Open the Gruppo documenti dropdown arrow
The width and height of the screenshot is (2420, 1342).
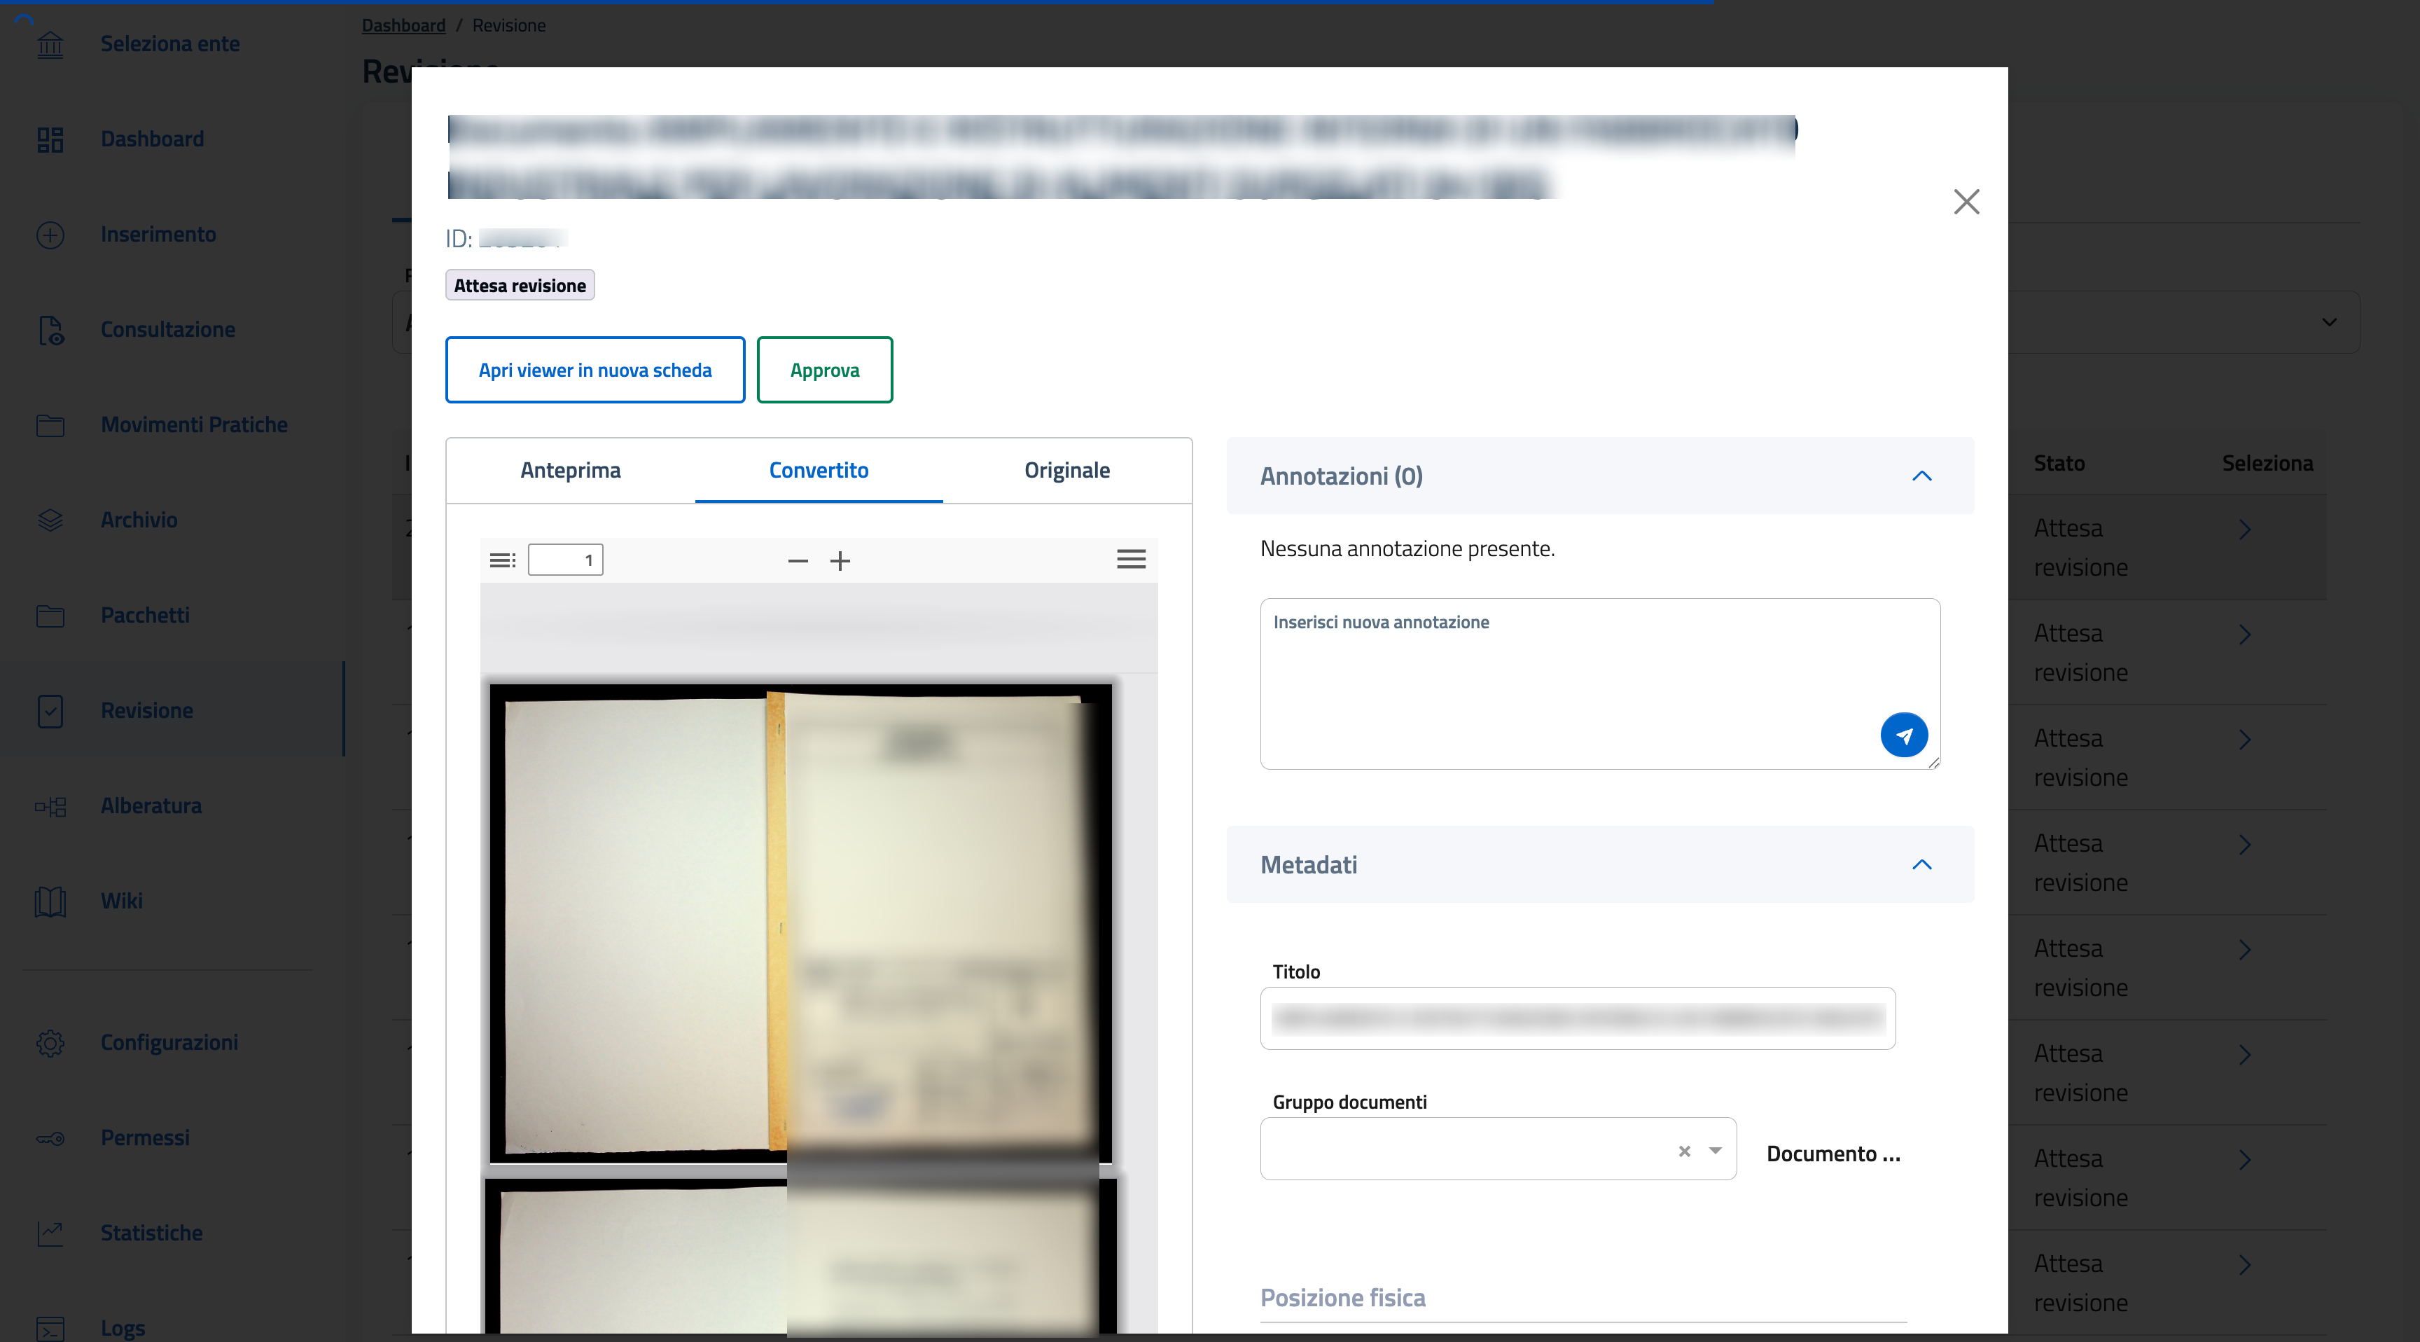1716,1150
